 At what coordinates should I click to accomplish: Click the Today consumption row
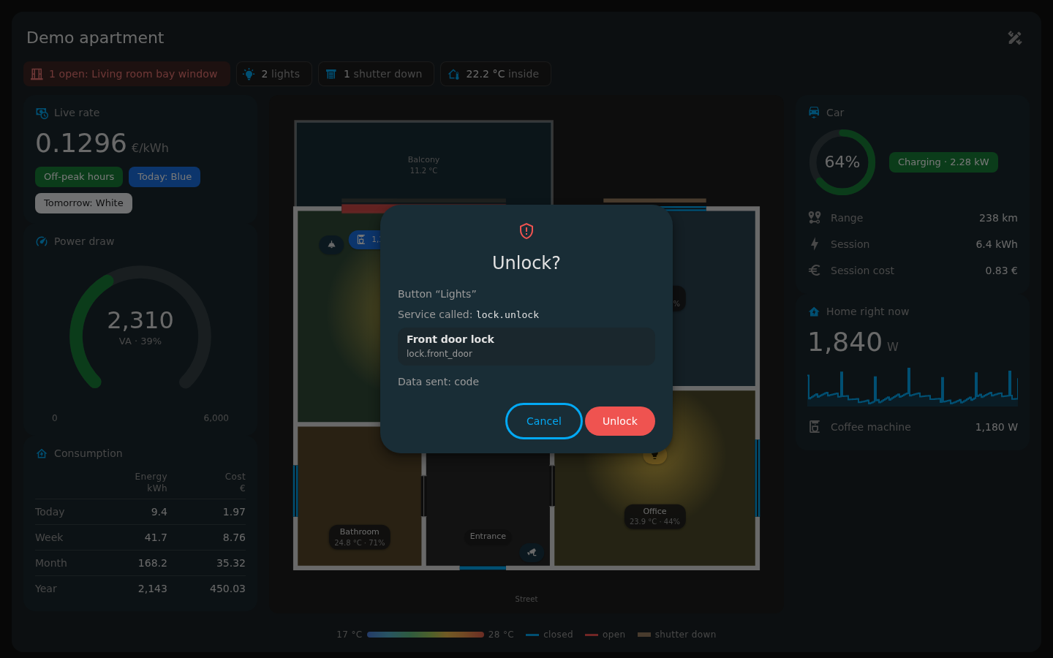140,512
